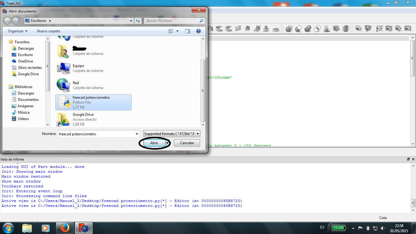
Task: Open Firefox from the taskbar
Action: pos(65,228)
